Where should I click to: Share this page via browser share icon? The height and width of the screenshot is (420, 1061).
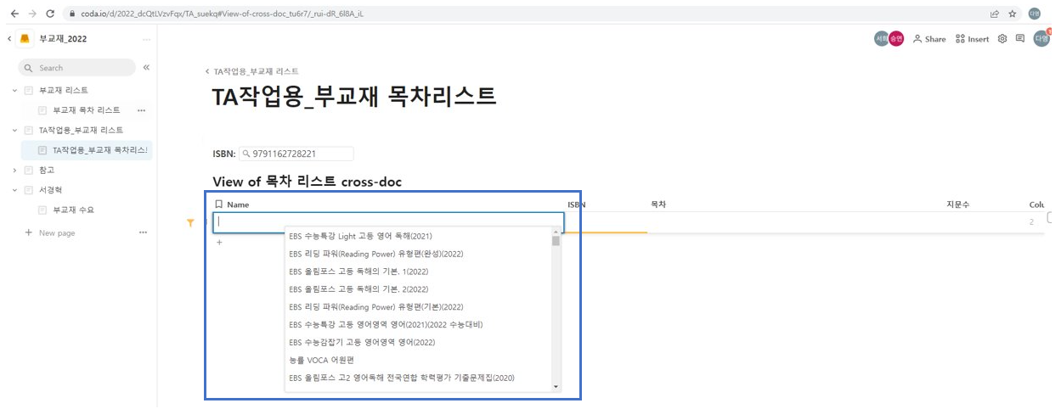[x=995, y=14]
